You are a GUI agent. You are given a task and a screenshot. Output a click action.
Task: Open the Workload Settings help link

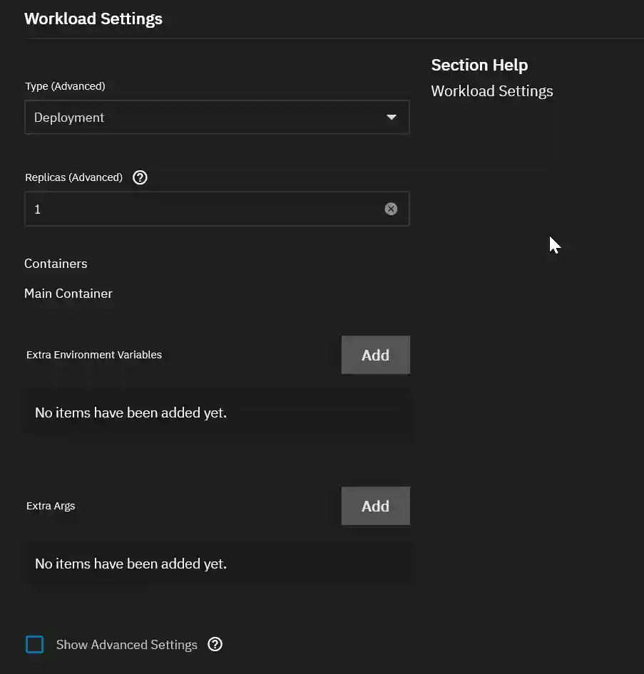491,90
